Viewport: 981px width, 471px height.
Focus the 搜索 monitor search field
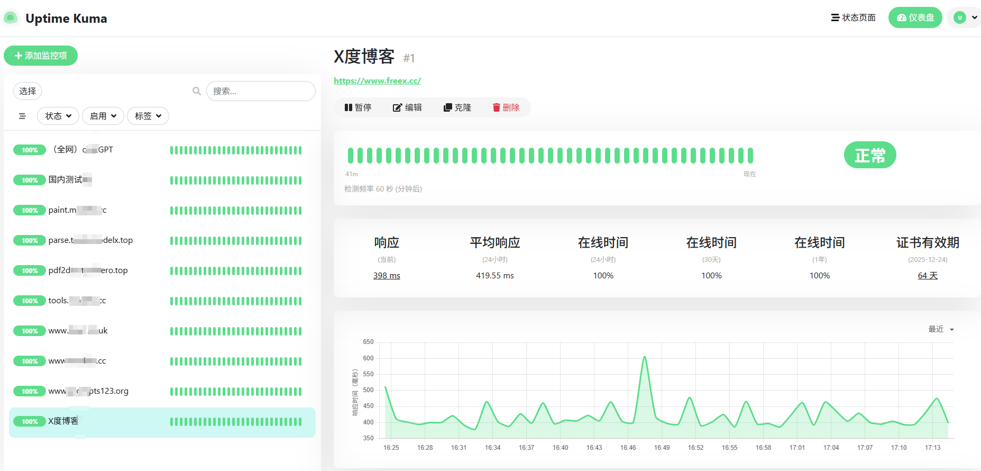[x=261, y=91]
